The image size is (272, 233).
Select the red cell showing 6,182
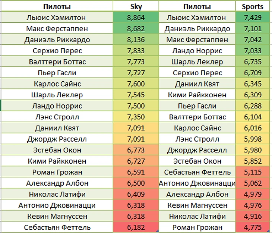pos(136,227)
